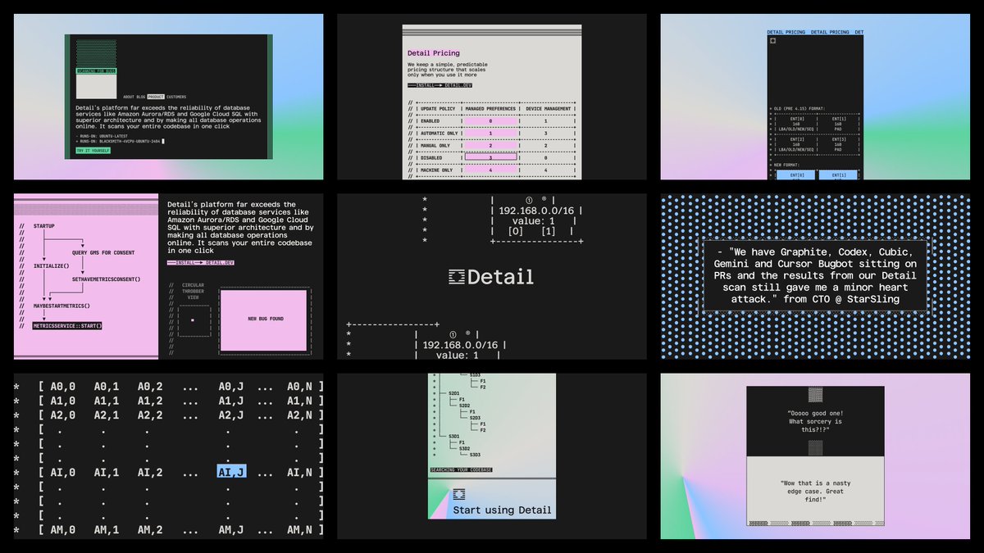The height and width of the screenshot is (553, 984).
Task: Click the QUERY GMS FOR CONSENT node
Action: pyautogui.click(x=103, y=252)
